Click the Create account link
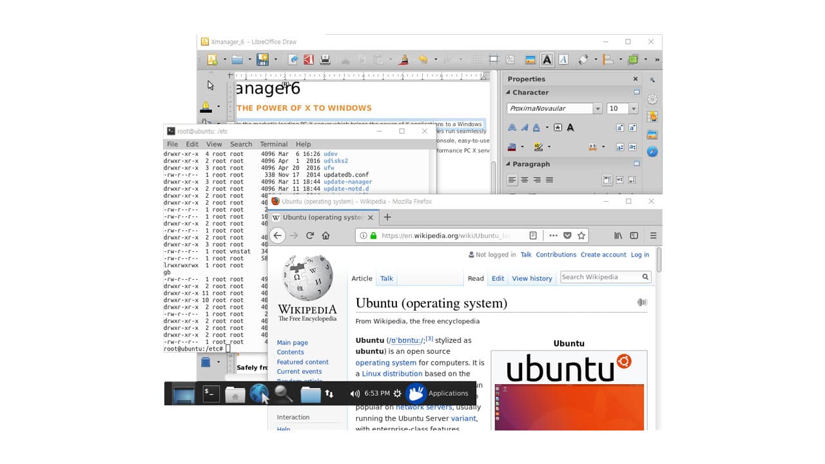 pos(603,255)
